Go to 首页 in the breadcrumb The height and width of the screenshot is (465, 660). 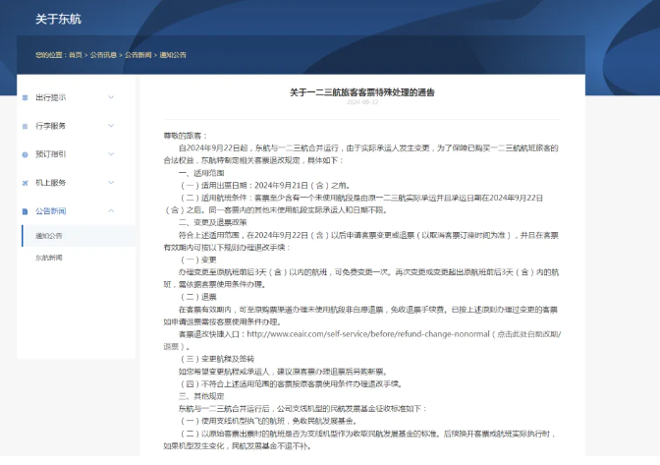point(75,55)
